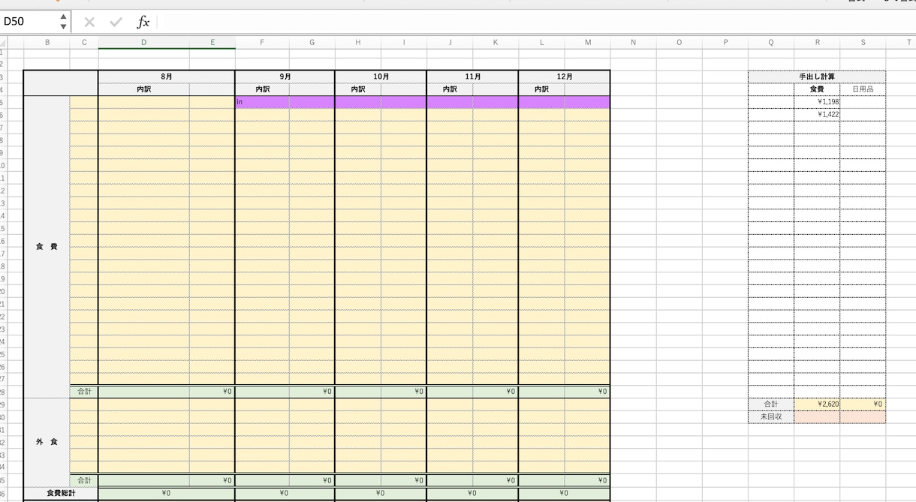Click the confirm checkmark in formula bar

click(116, 23)
